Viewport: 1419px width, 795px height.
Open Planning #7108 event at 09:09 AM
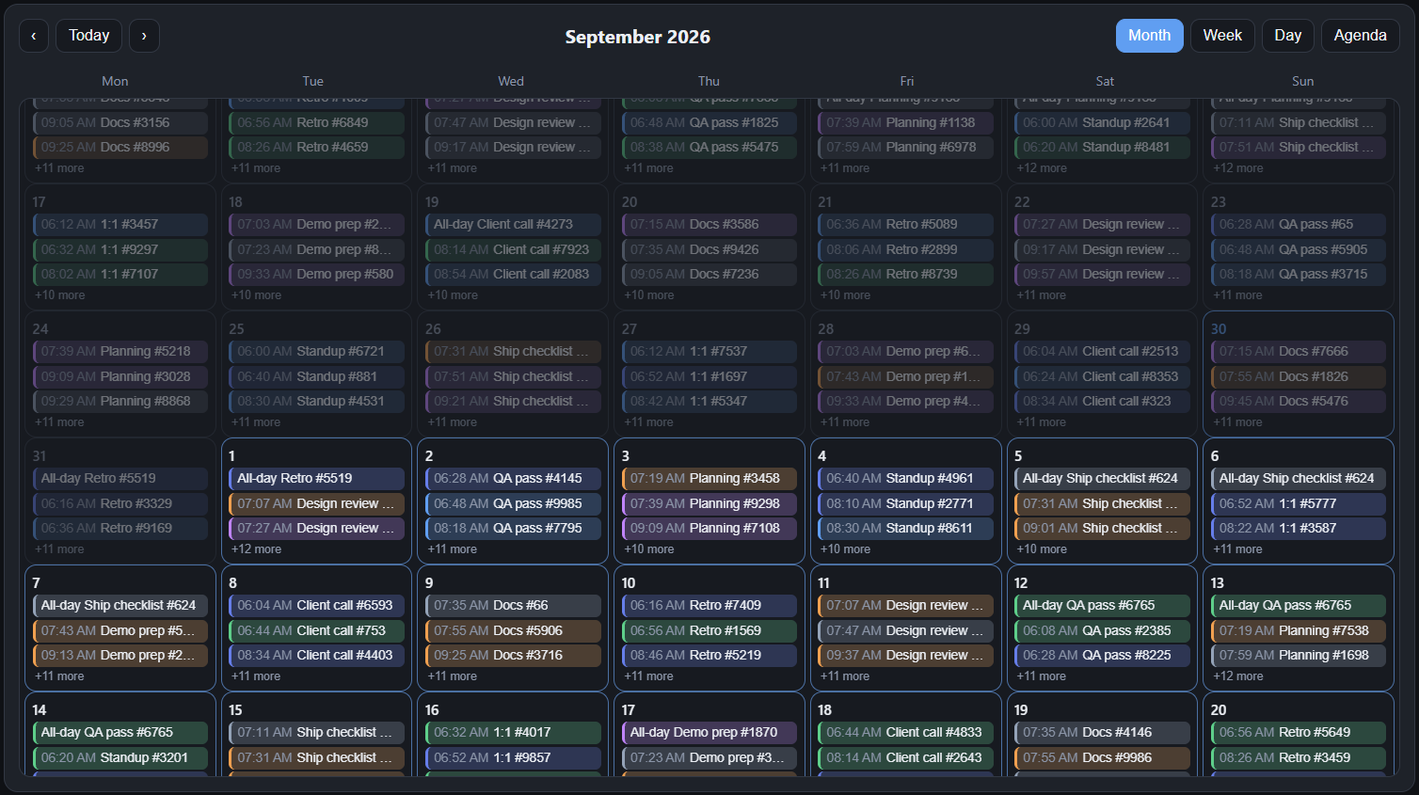[709, 528]
